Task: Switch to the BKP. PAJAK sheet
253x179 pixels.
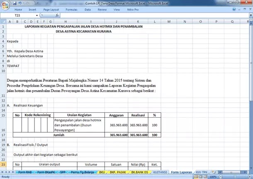Action: (x=118, y=172)
